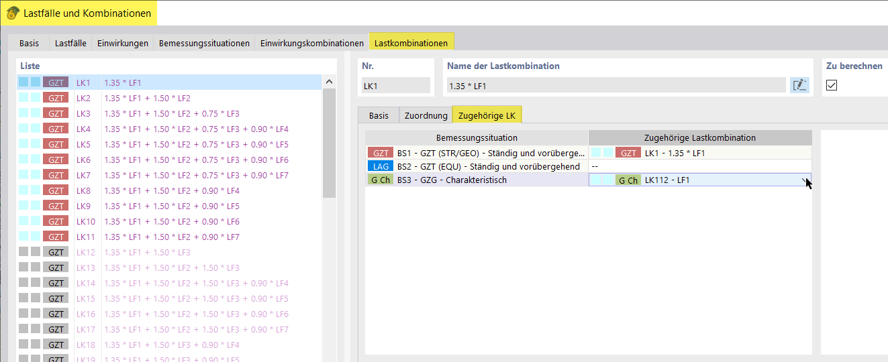Select the LK3 list row
The width and height of the screenshot is (888, 362).
tap(169, 113)
